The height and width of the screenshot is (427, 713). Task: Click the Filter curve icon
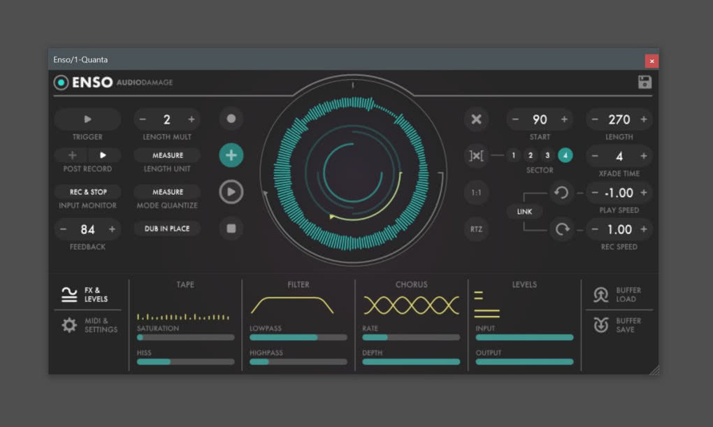(x=292, y=305)
